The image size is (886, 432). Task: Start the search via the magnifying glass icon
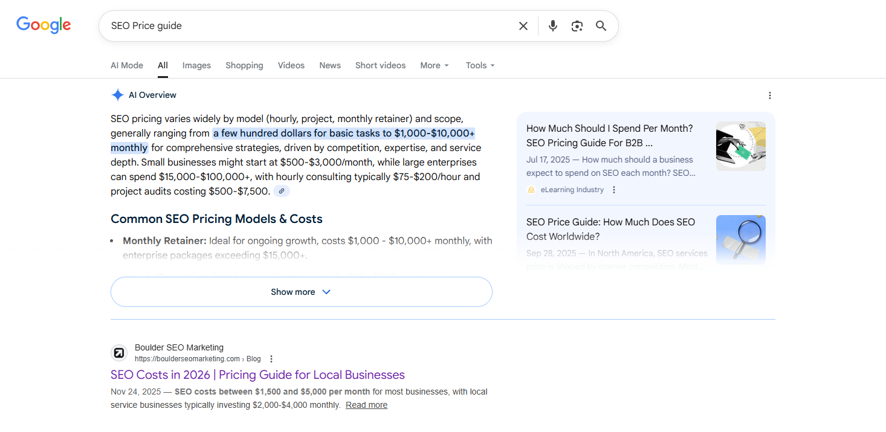[x=601, y=25]
